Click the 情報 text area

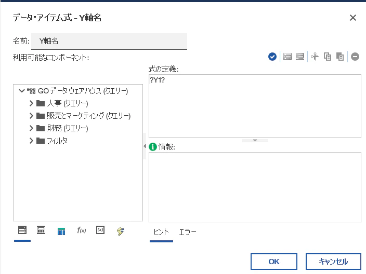[x=255, y=187]
